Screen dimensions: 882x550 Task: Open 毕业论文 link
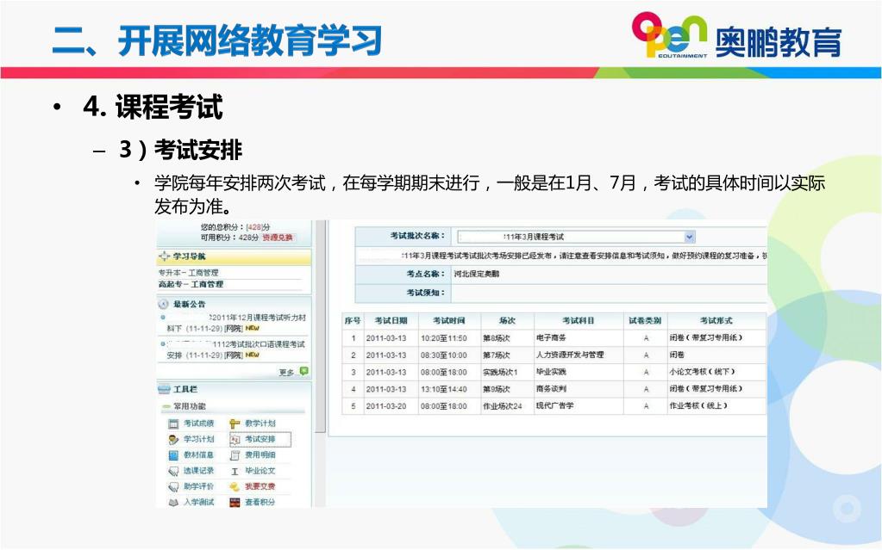(x=260, y=471)
